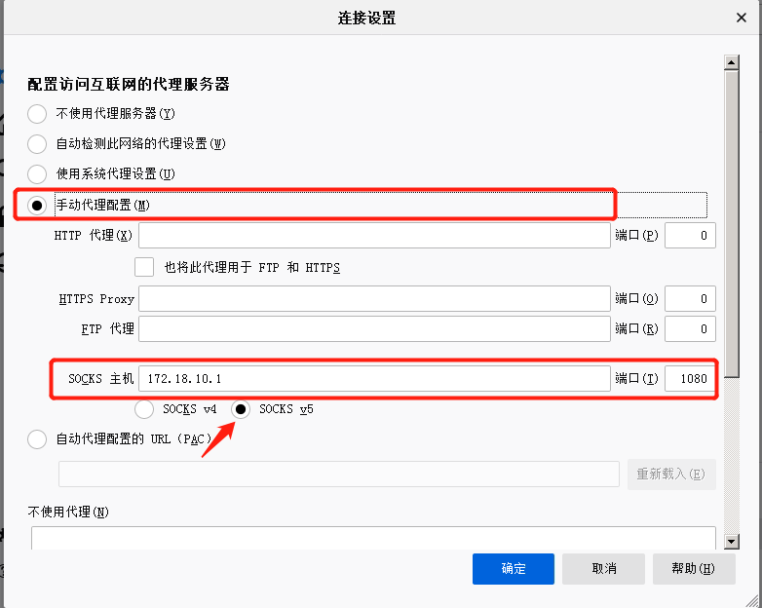This screenshot has width=762, height=608.
Task: Click the HTTP 代理 host input field
Action: [374, 236]
